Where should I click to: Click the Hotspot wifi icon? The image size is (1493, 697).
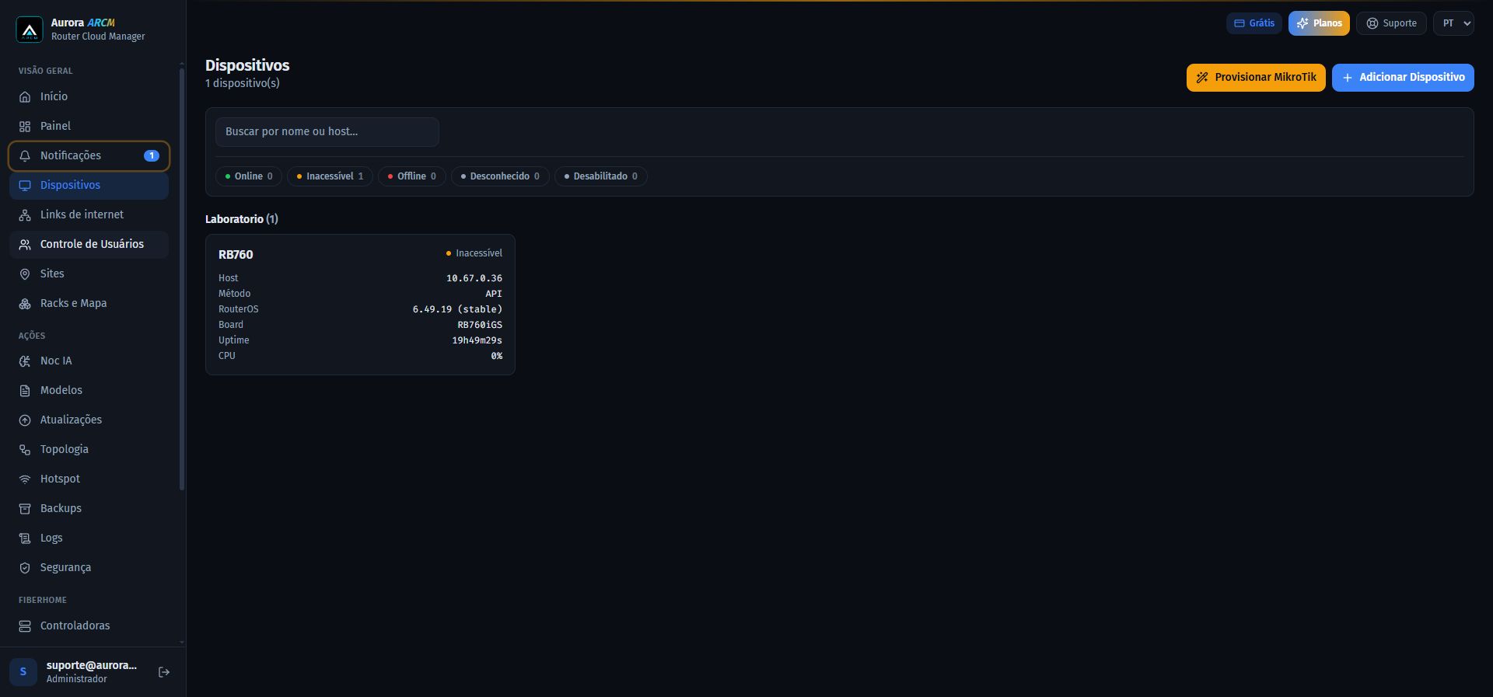click(25, 479)
